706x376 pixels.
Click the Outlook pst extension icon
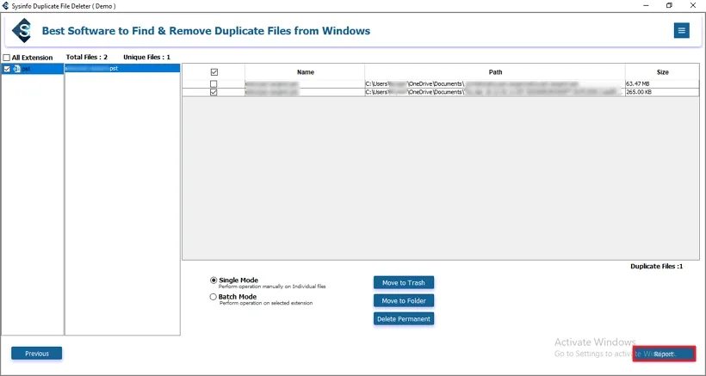(16, 69)
